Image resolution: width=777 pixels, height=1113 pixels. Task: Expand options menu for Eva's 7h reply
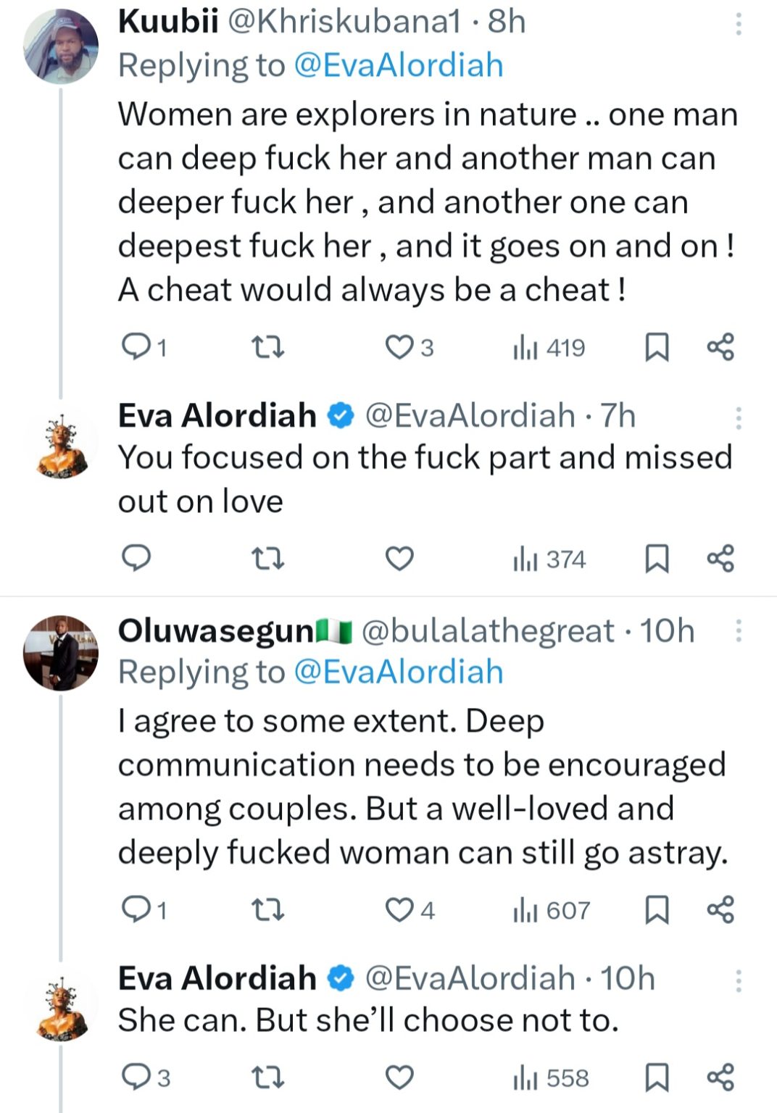click(x=738, y=418)
